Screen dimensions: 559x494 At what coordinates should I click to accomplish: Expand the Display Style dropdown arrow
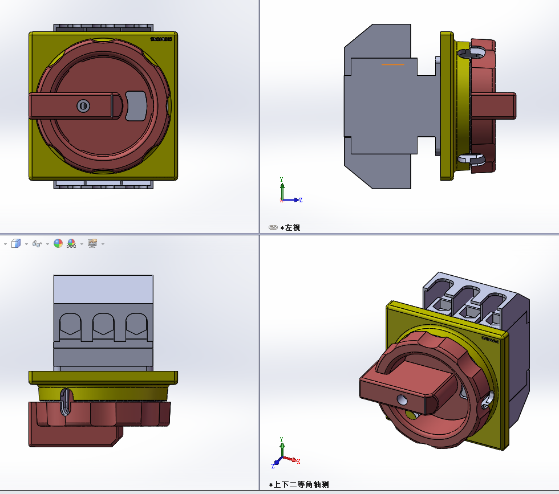click(26, 244)
